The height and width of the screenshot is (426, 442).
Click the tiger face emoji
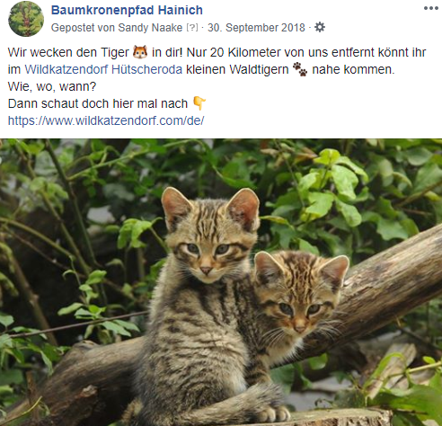click(140, 52)
